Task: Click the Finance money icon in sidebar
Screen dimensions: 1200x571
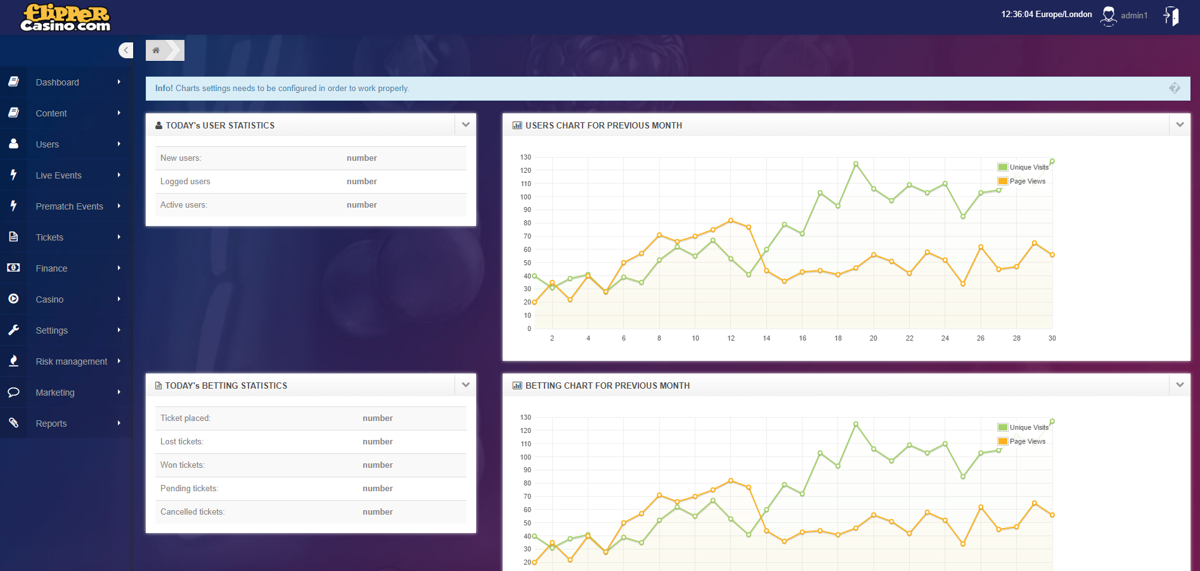Action: coord(13,268)
